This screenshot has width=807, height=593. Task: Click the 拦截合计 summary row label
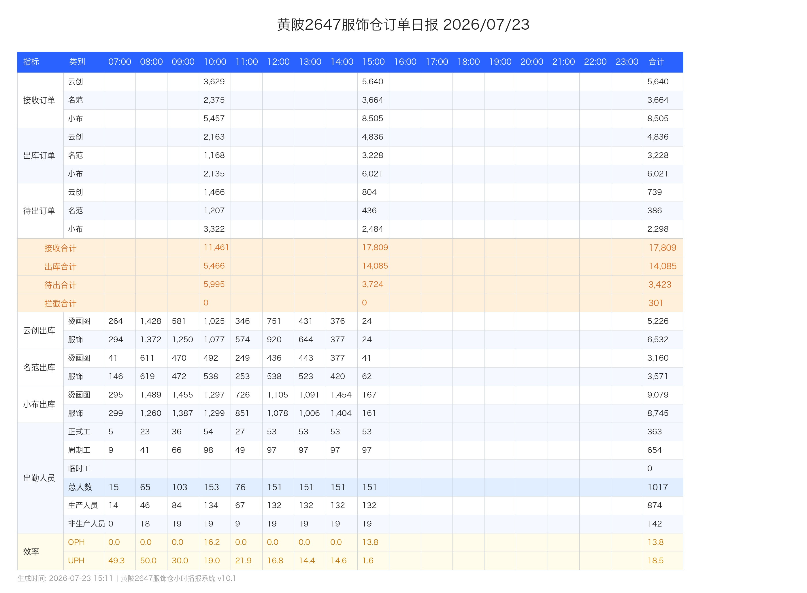[x=60, y=303]
